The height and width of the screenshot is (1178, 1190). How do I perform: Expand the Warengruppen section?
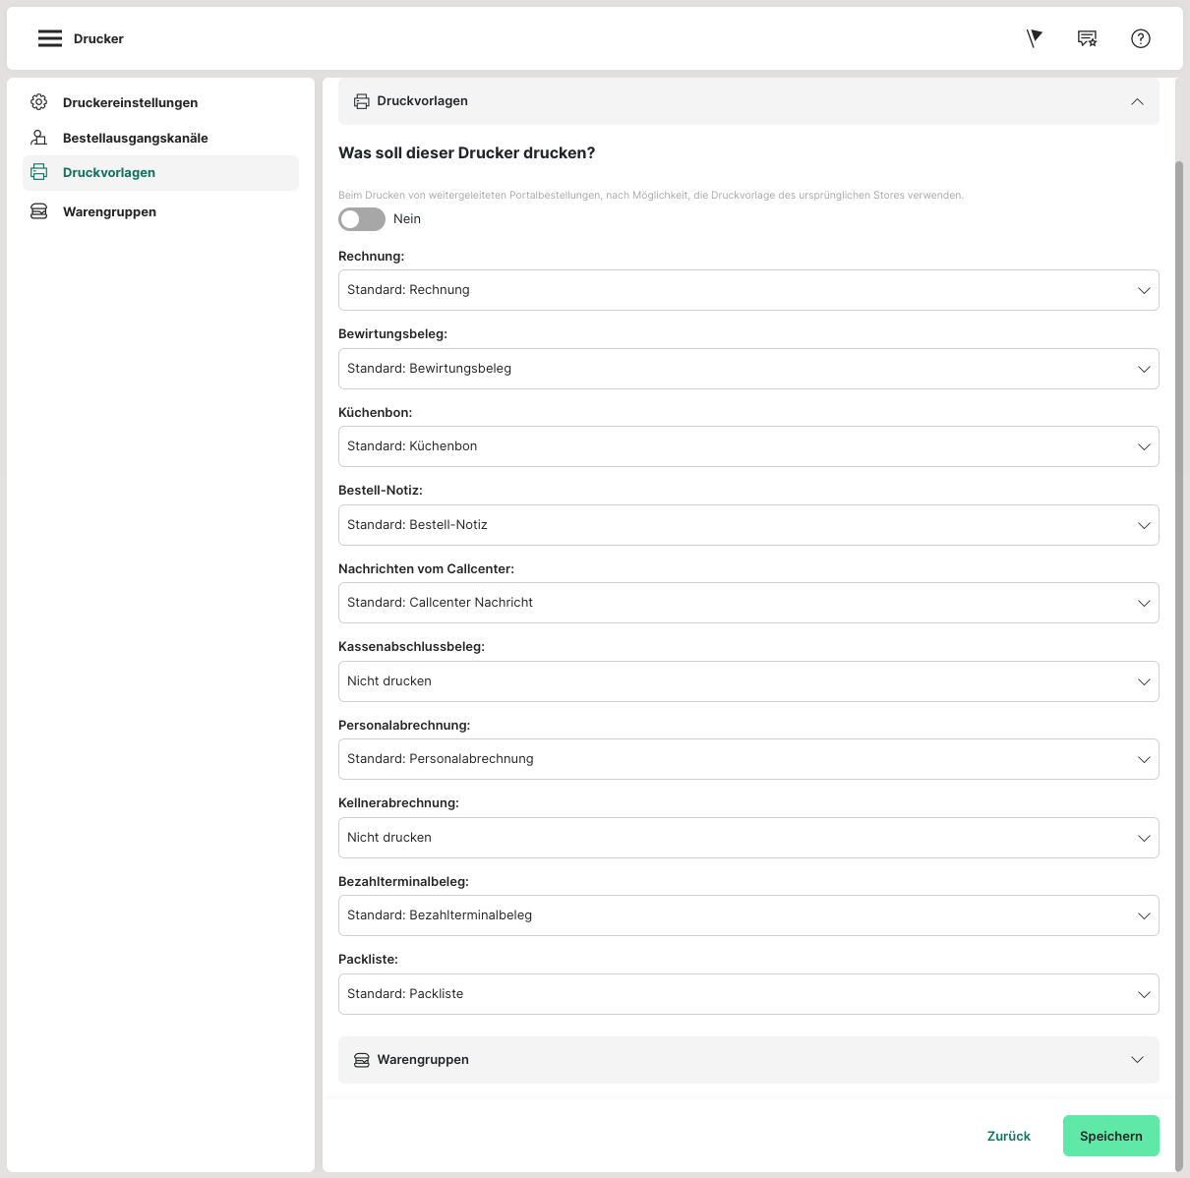[x=1137, y=1060]
